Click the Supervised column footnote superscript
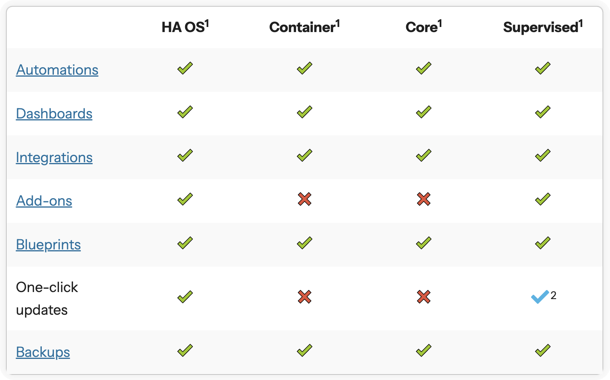This screenshot has width=610, height=380. click(x=581, y=24)
